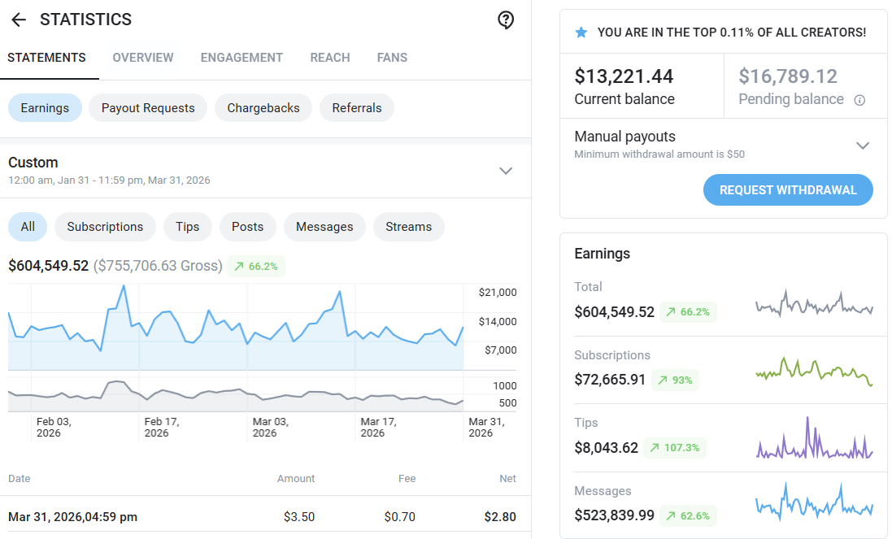The width and height of the screenshot is (892, 539).
Task: Expand the Custom date range chevron
Action: (506, 171)
